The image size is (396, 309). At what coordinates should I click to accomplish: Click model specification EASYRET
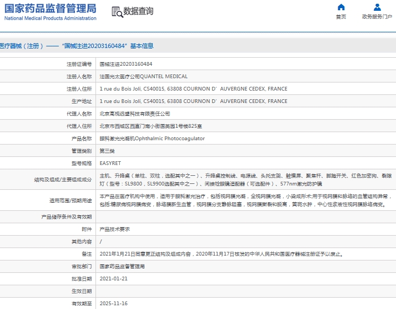(111, 163)
